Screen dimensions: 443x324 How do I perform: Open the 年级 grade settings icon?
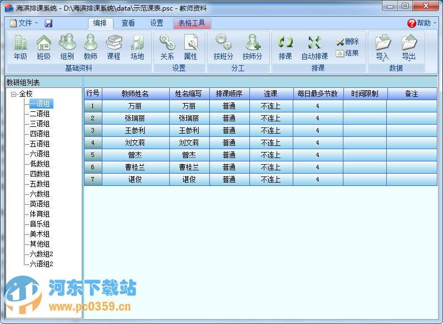click(21, 47)
